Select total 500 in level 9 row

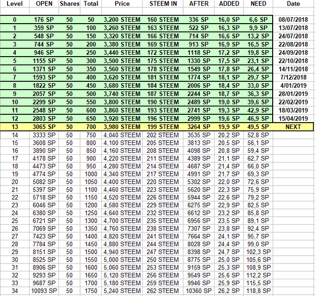(91, 94)
